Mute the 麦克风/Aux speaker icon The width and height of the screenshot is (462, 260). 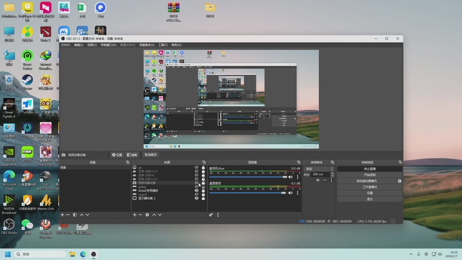(290, 177)
